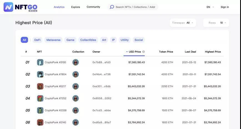Click the Token Price column header
This screenshot has width=241, height=129.
pyautogui.click(x=166, y=52)
